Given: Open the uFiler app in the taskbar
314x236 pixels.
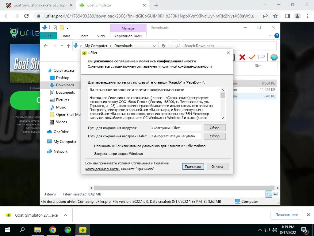Looking at the screenshot, I should [82, 230].
